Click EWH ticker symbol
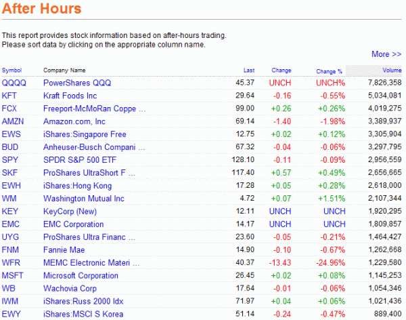 pos(11,186)
